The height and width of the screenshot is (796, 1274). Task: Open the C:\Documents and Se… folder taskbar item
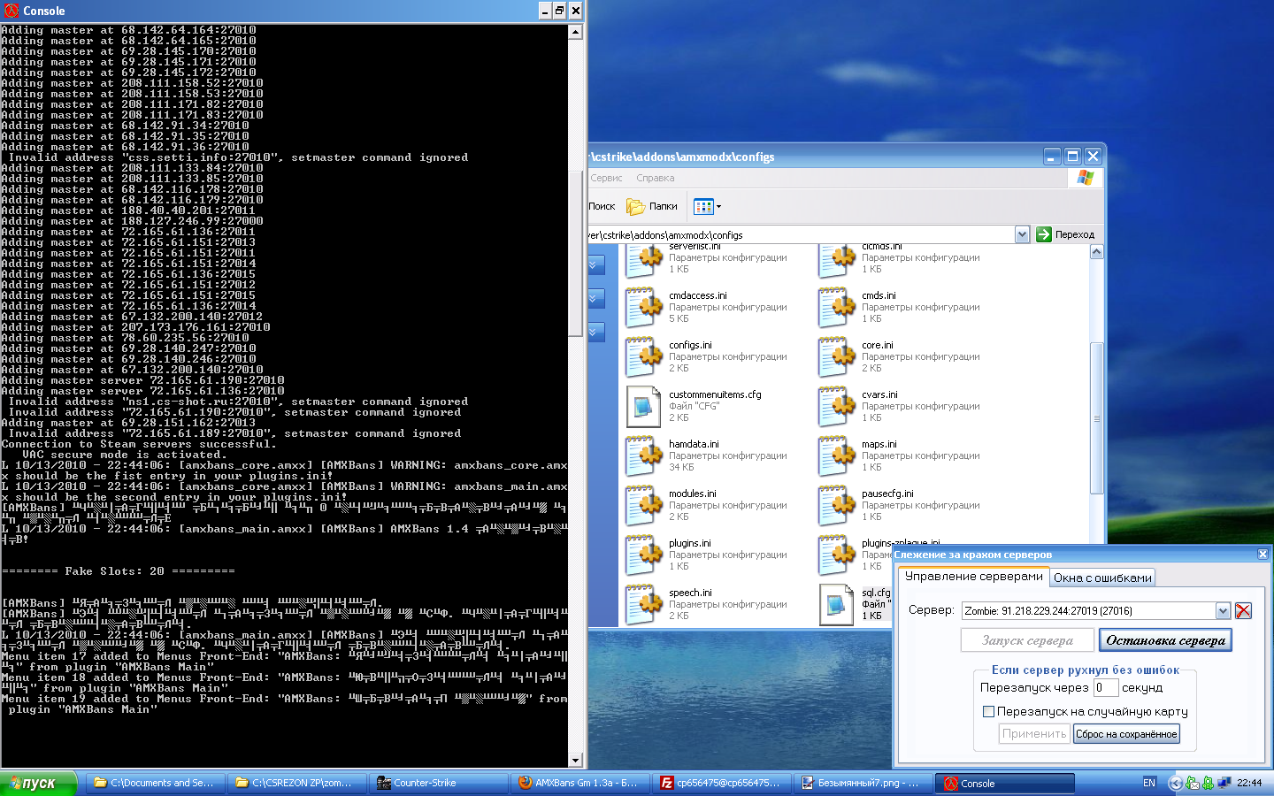(x=156, y=783)
